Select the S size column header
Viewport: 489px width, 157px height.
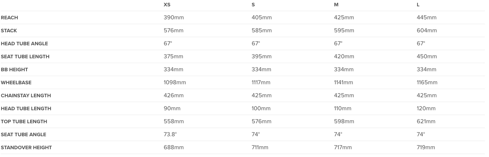pos(253,5)
